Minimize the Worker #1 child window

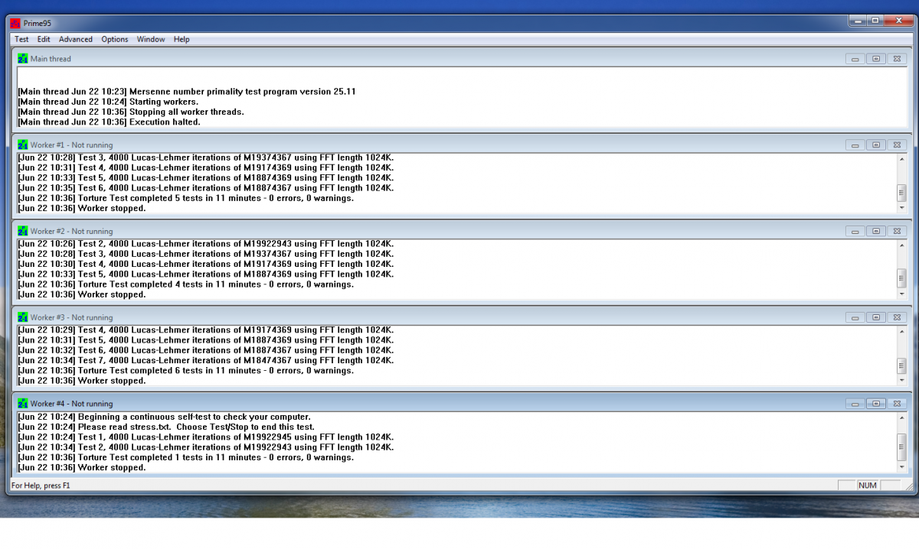click(x=855, y=145)
